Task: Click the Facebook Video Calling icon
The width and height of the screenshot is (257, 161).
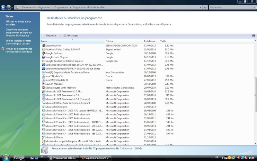Action: pyautogui.click(x=43, y=49)
